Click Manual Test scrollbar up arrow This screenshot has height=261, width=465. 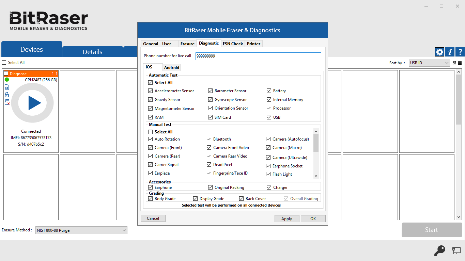point(316,131)
